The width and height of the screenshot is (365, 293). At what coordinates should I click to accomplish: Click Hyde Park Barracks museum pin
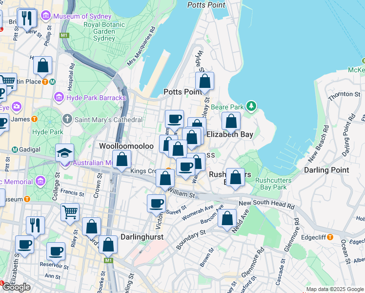coord(59,97)
